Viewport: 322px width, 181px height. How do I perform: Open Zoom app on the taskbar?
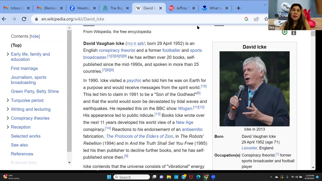tap(213, 177)
